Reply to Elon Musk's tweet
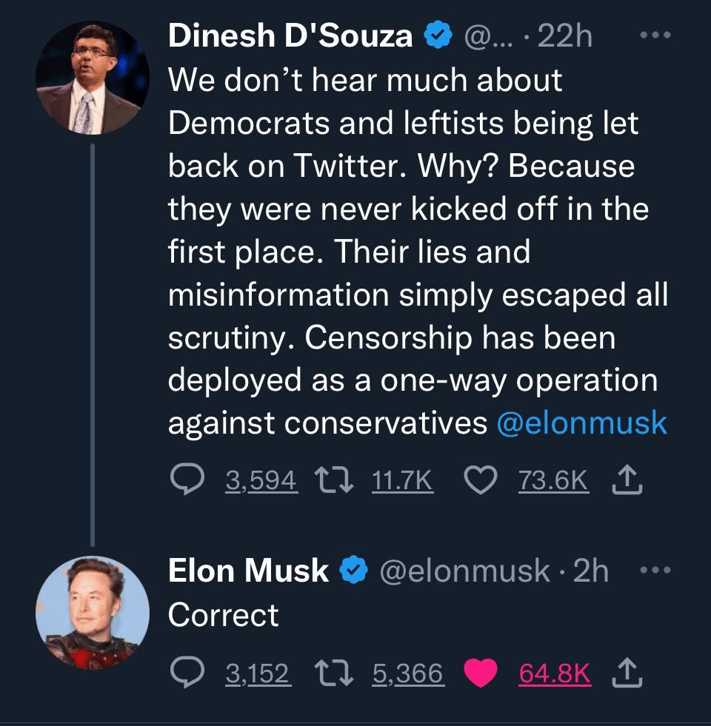The width and height of the screenshot is (711, 726). coord(187,673)
